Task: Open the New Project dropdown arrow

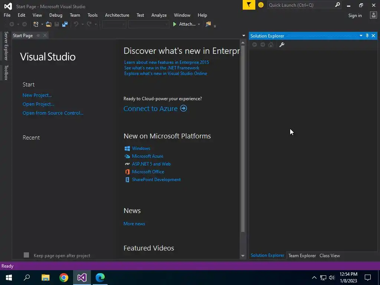Action: coord(42,24)
